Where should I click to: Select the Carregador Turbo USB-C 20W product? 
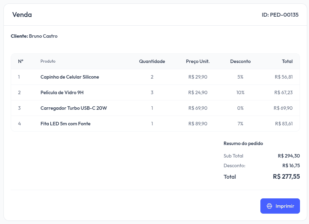pos(74,108)
